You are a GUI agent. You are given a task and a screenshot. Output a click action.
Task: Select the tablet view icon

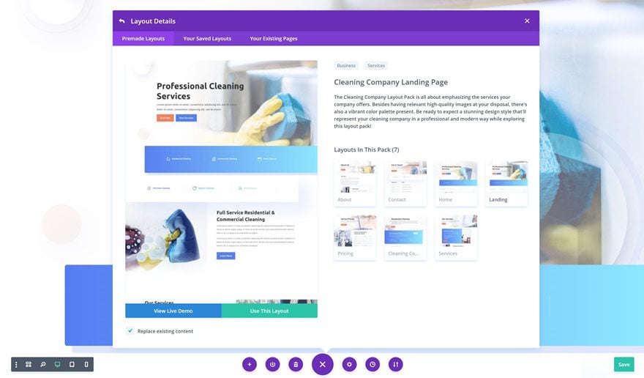click(72, 364)
